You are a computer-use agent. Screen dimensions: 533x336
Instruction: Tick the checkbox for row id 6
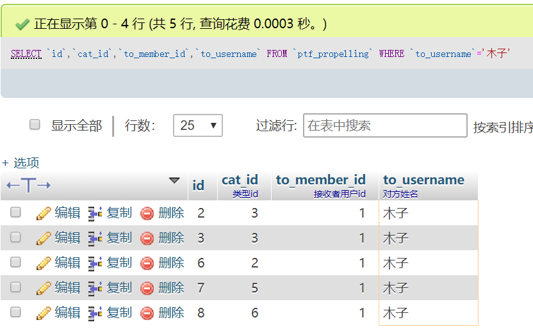click(15, 262)
